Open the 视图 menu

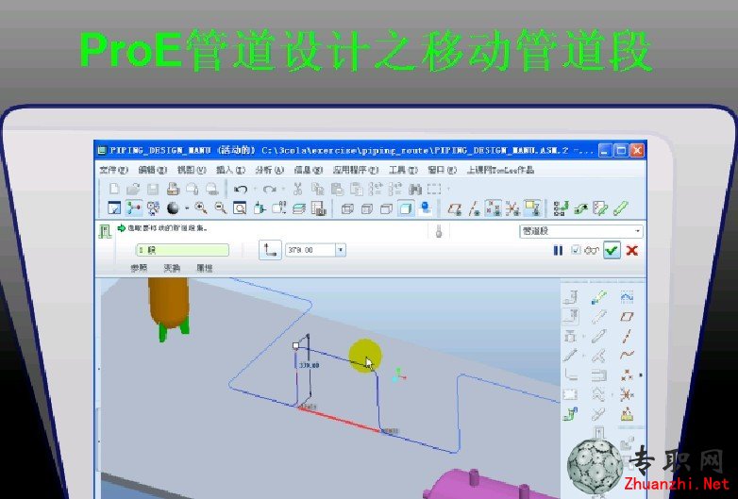(x=192, y=170)
